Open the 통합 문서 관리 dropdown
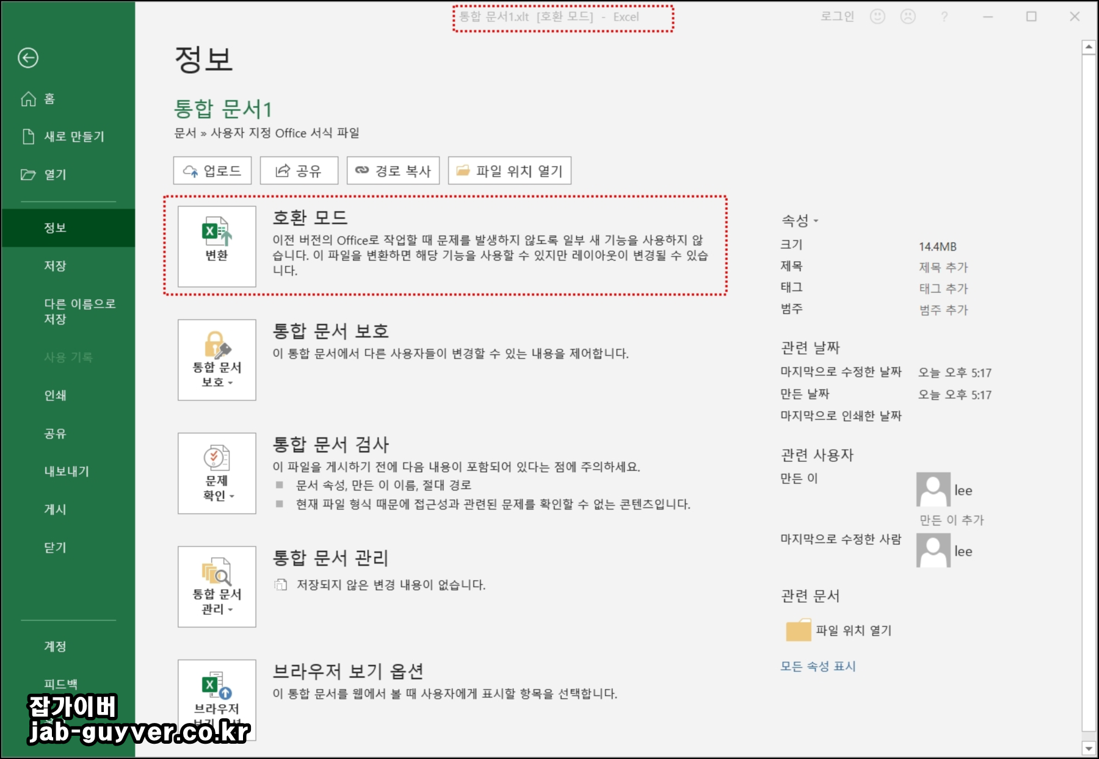 [217, 587]
